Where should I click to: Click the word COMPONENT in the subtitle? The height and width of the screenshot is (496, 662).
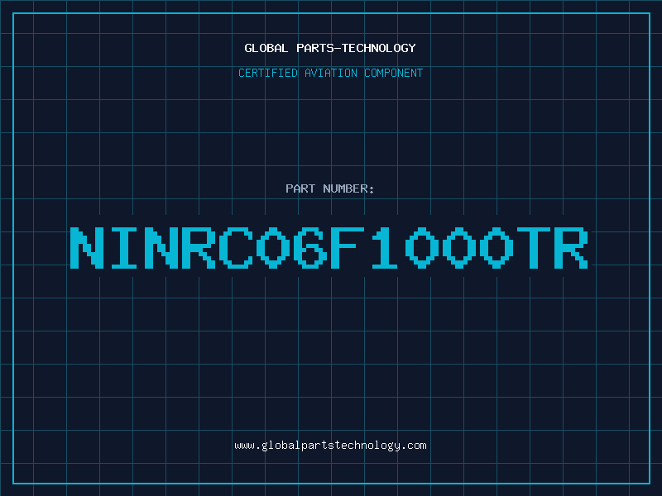[394, 73]
